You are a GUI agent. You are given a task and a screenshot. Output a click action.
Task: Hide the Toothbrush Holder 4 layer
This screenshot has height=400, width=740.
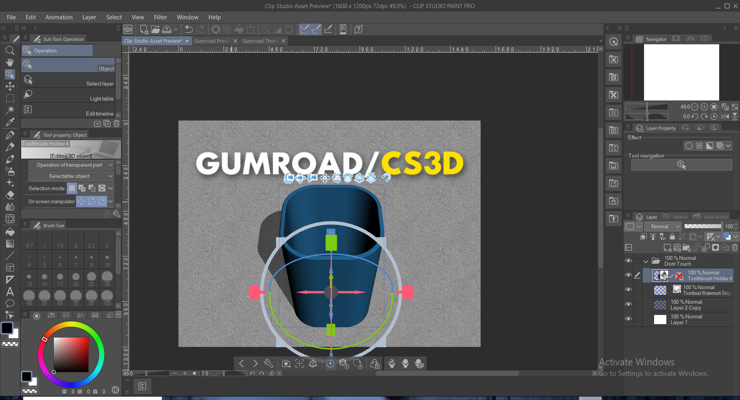[628, 275]
